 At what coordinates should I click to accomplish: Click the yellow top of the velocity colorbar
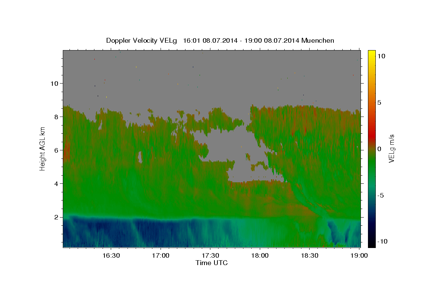click(371, 54)
